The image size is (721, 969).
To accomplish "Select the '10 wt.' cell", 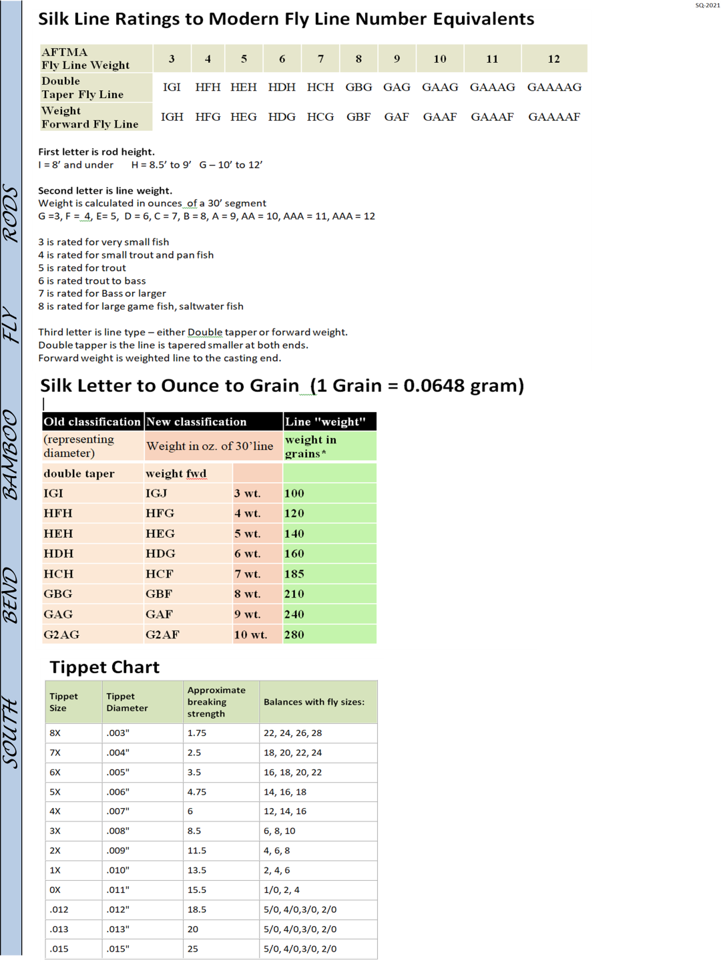I will click(x=258, y=634).
